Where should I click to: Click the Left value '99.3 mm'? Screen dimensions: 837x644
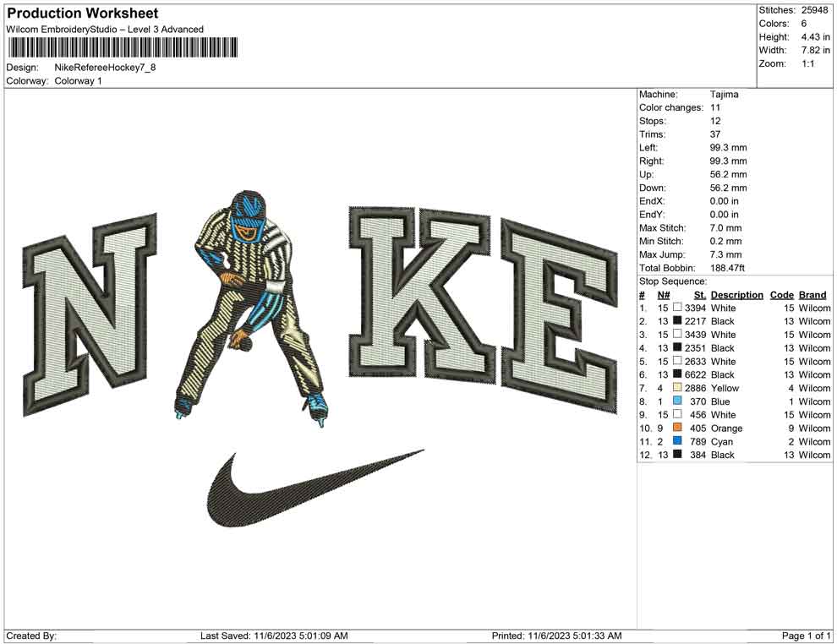point(728,147)
